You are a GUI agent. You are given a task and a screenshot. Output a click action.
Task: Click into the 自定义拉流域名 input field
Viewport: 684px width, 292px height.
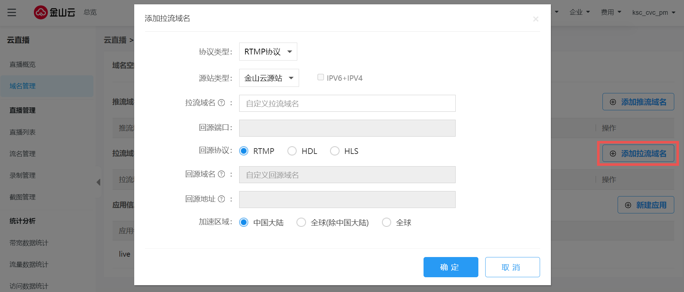[347, 103]
